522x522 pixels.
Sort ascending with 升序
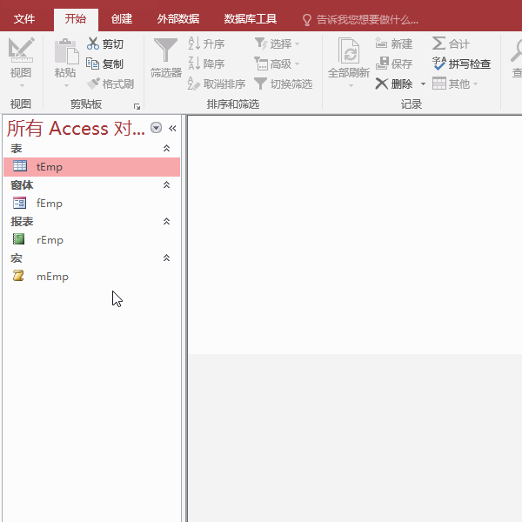pos(206,43)
